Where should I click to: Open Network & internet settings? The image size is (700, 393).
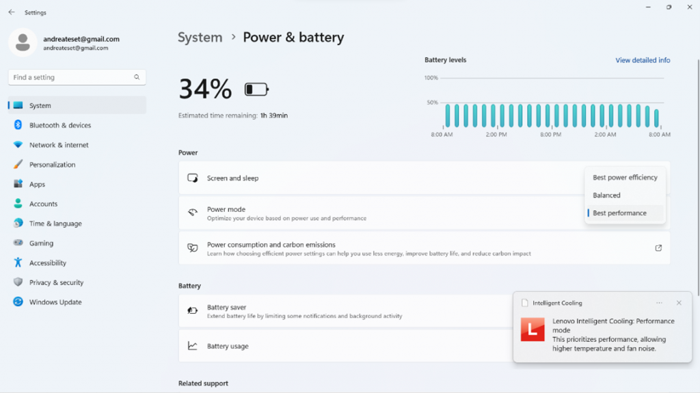[x=59, y=145]
